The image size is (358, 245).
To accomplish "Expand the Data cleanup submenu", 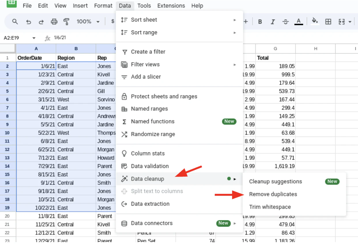I will (179, 179).
